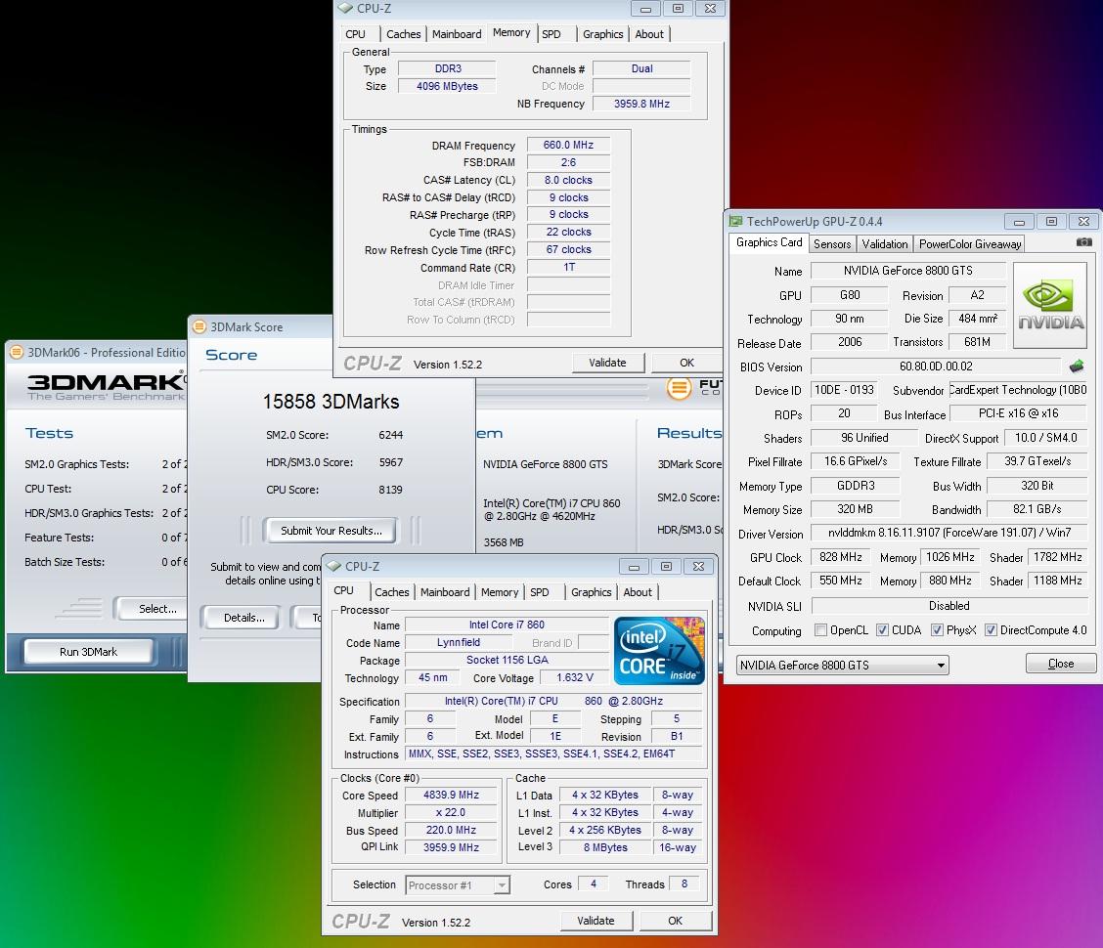The width and height of the screenshot is (1103, 948).
Task: Open the Sensors tab in GPU-Z
Action: [x=832, y=244]
